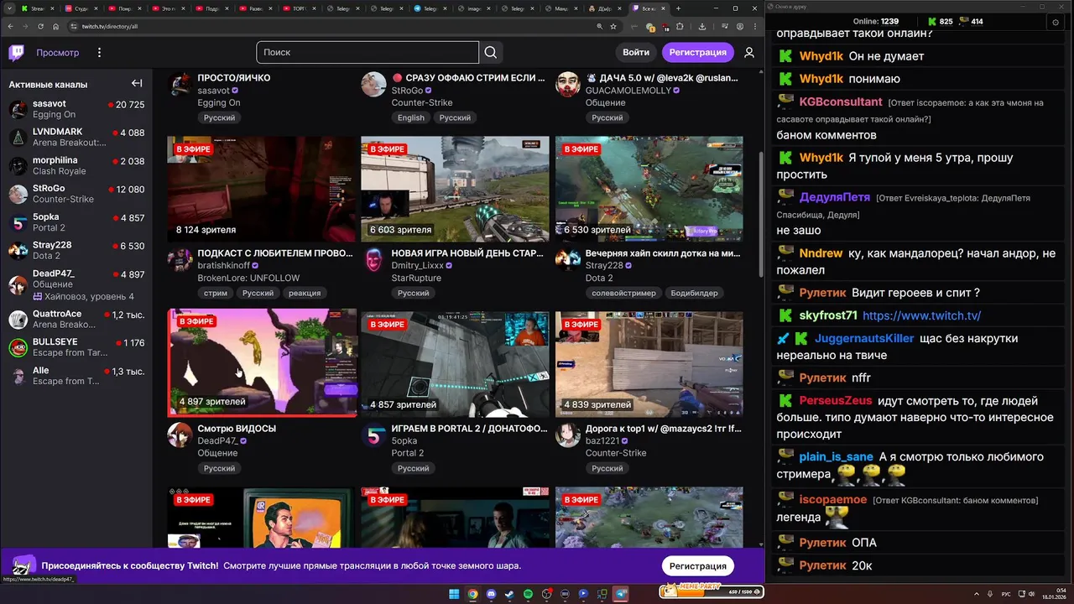Viewport: 1074px width, 604px height.
Task: Show hidden system tray icons
Action: coord(976,594)
